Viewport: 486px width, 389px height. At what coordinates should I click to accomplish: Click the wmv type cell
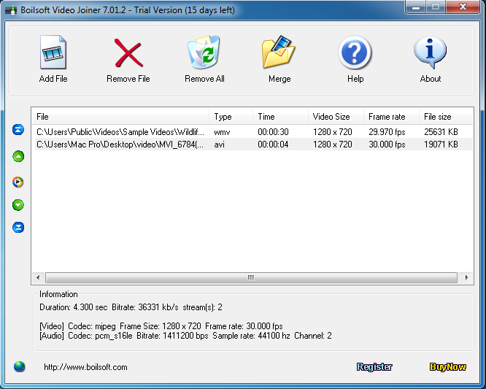tap(222, 132)
